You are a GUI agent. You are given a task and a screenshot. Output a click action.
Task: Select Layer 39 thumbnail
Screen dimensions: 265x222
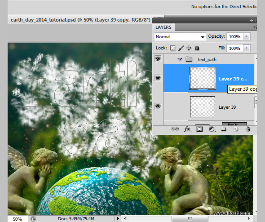(203, 107)
